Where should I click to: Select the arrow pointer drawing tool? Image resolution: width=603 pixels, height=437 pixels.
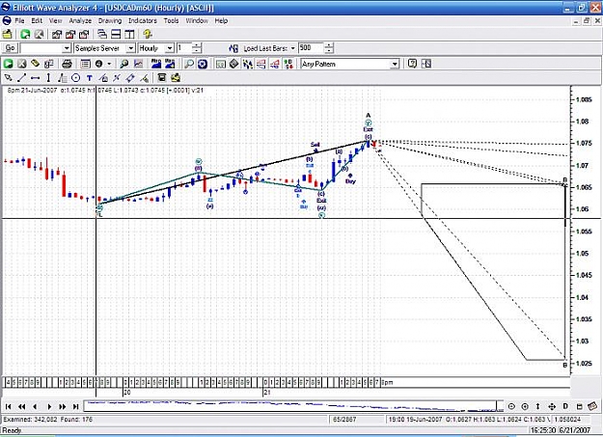(8, 78)
